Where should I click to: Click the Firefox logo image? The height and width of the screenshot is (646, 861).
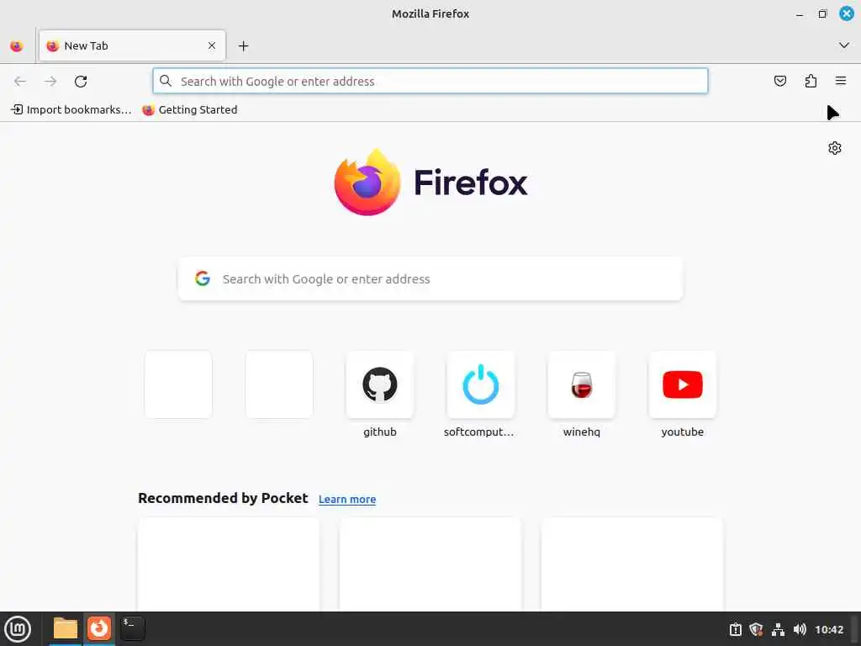(367, 182)
